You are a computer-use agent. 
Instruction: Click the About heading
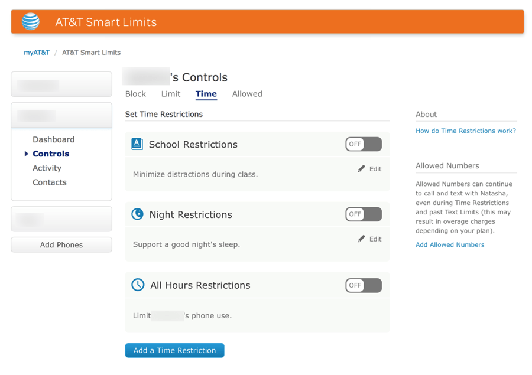(426, 114)
